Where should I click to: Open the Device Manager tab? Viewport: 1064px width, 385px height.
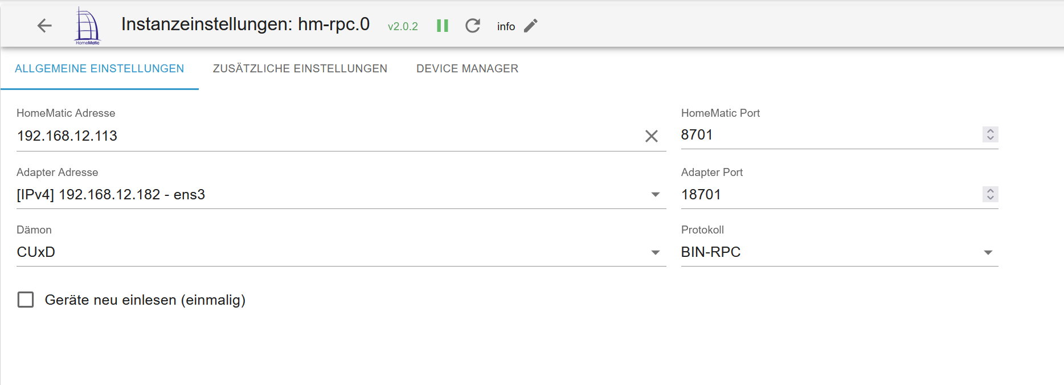point(467,68)
